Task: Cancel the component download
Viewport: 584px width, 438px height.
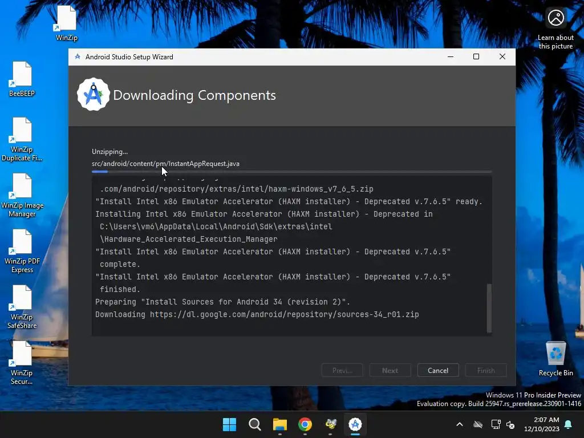Action: pos(438,370)
